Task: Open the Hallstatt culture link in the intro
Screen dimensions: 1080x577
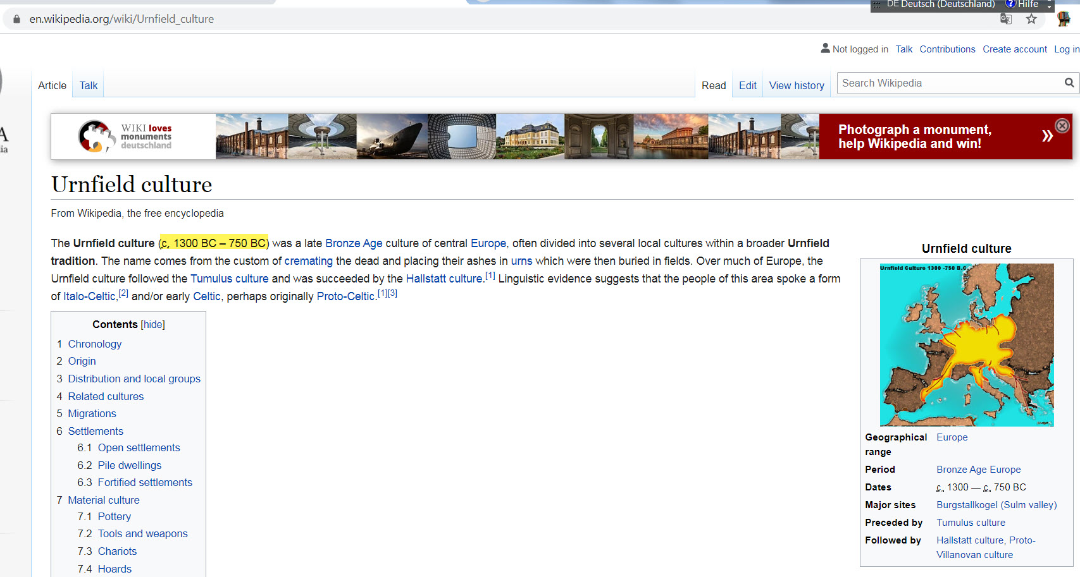Action: coord(444,279)
